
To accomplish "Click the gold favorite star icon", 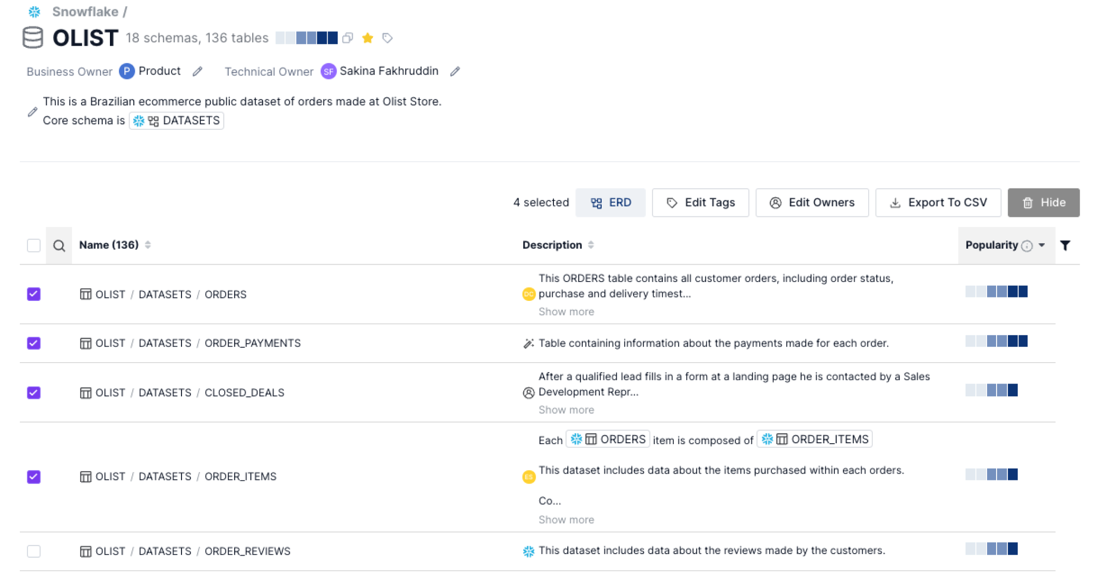I will tap(367, 38).
